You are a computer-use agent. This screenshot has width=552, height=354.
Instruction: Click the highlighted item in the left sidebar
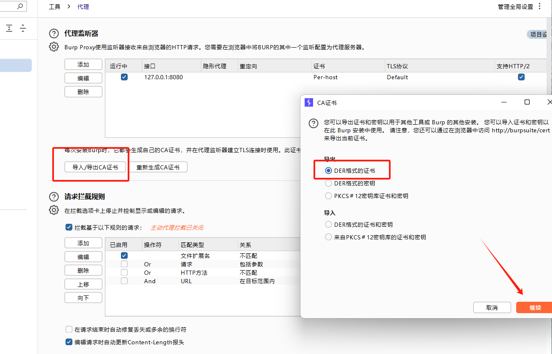(16, 65)
